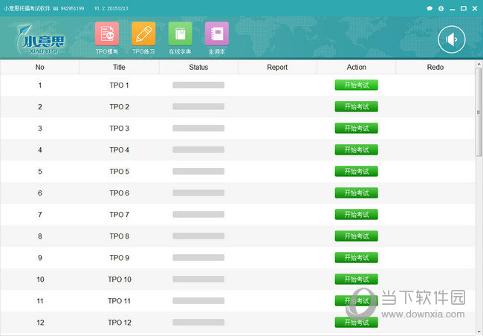The height and width of the screenshot is (336, 483).
Task: Select the TPO 9 title cell
Action: pyautogui.click(x=119, y=258)
